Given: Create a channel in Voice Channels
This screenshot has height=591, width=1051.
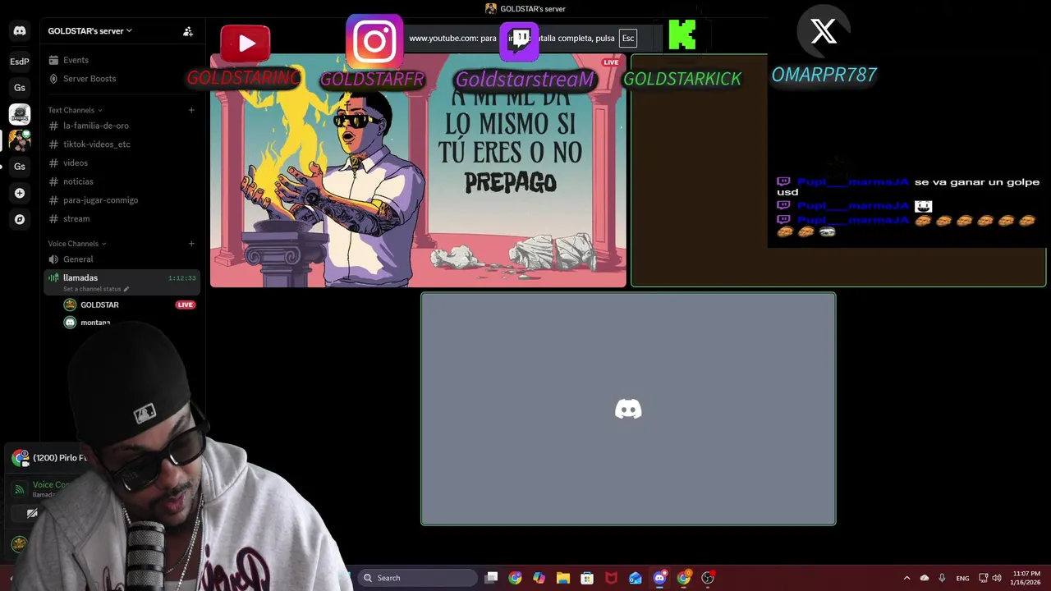Looking at the screenshot, I should pyautogui.click(x=191, y=244).
